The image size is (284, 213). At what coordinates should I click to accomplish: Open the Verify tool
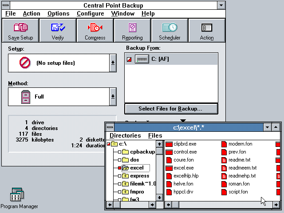[x=58, y=31]
